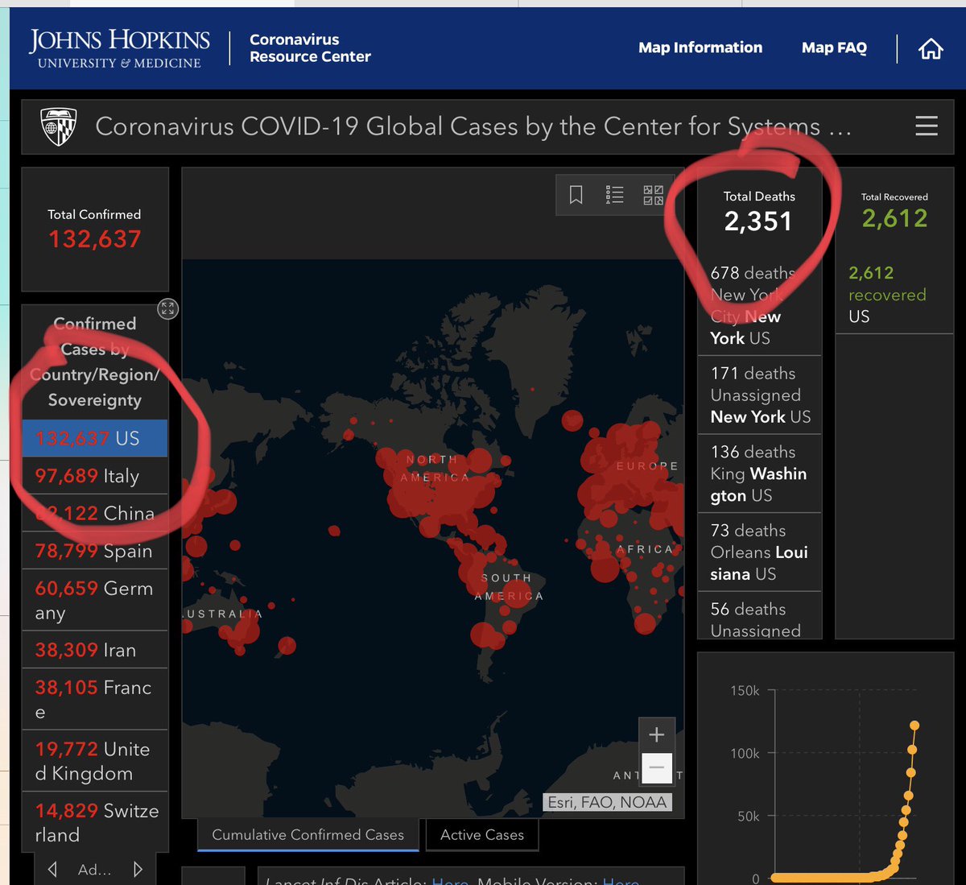Screen dimensions: 966x885
Task: Click the 150k axis label on chart
Action: (745, 691)
